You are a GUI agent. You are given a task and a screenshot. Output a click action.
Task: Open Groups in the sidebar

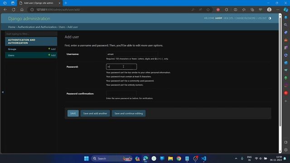click(12, 49)
